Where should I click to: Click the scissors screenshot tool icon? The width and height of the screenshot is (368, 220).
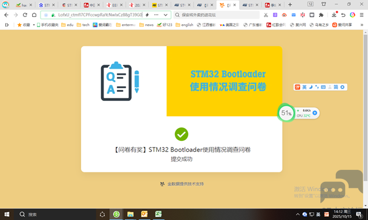point(266,15)
